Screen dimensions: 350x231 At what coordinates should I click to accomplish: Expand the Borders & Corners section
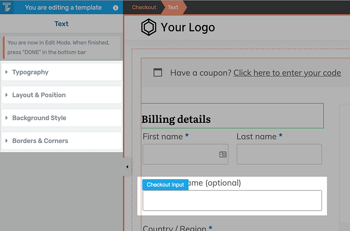tap(61, 141)
